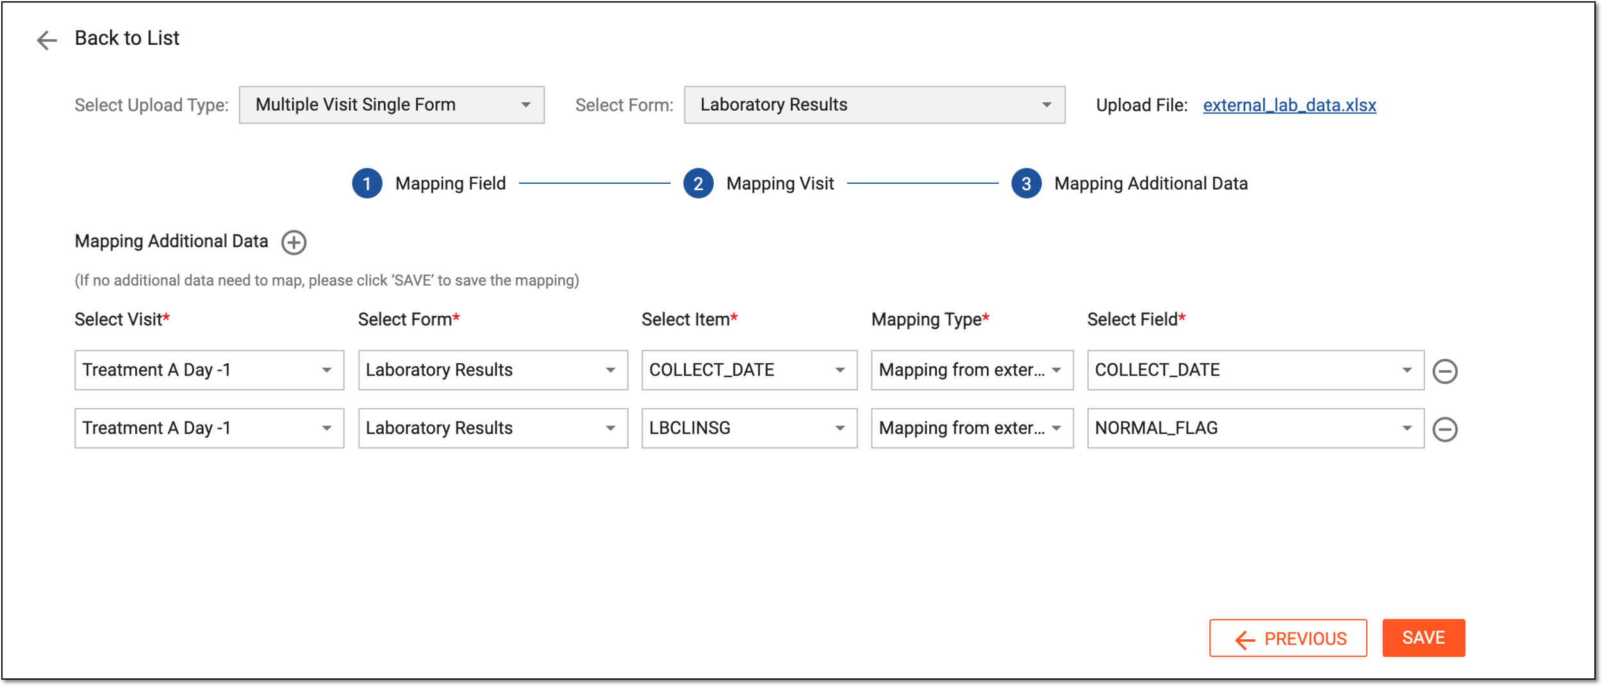The image size is (1602, 686).
Task: Go to step 1 Mapping Field
Action: point(429,184)
